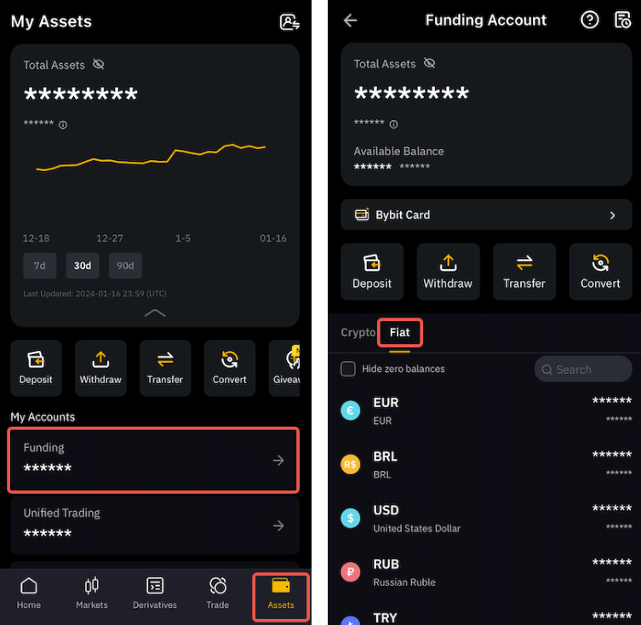Expand Bybit Card row chevron
641x625 pixels.
[x=612, y=215]
